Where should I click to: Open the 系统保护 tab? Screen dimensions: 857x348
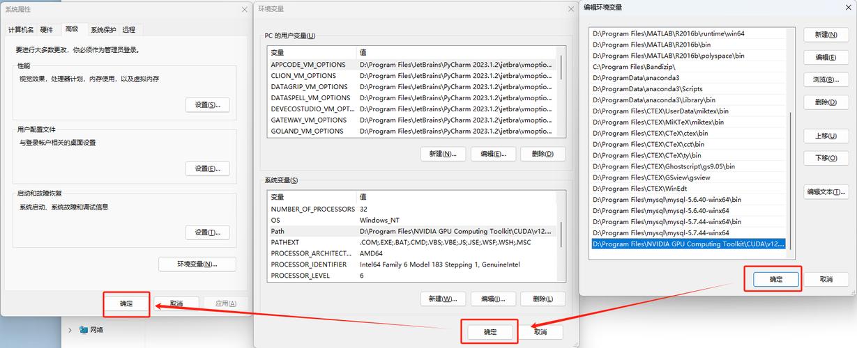[x=103, y=29]
